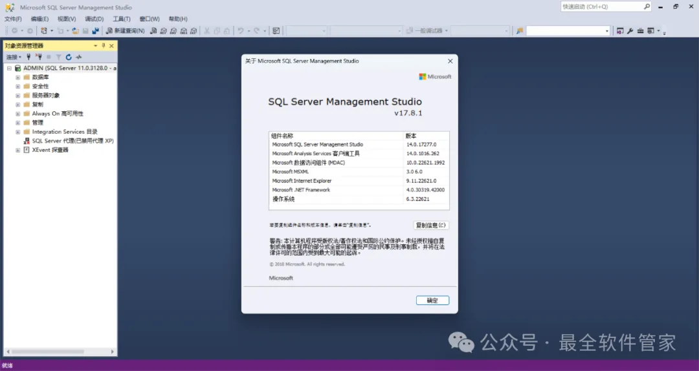Click the 确定 button in About dialog
Image resolution: width=699 pixels, height=371 pixels.
tap(432, 301)
